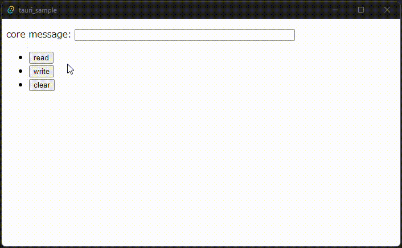
Task: Click the read button
Action: 41,57
